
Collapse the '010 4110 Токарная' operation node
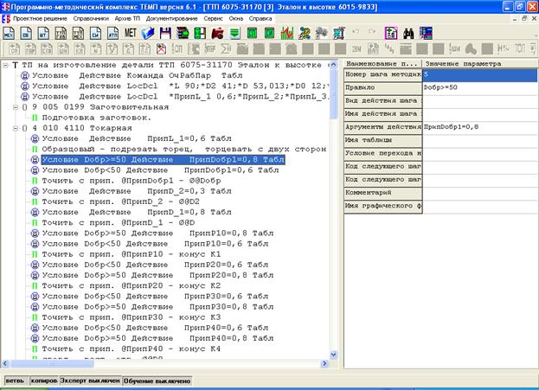coord(15,128)
